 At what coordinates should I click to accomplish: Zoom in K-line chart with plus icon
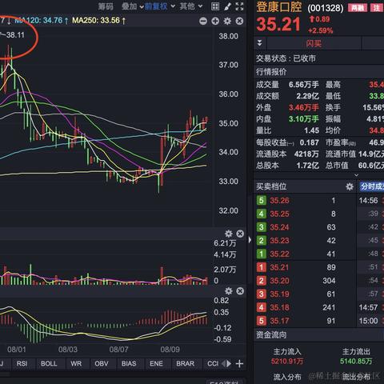(215, 21)
